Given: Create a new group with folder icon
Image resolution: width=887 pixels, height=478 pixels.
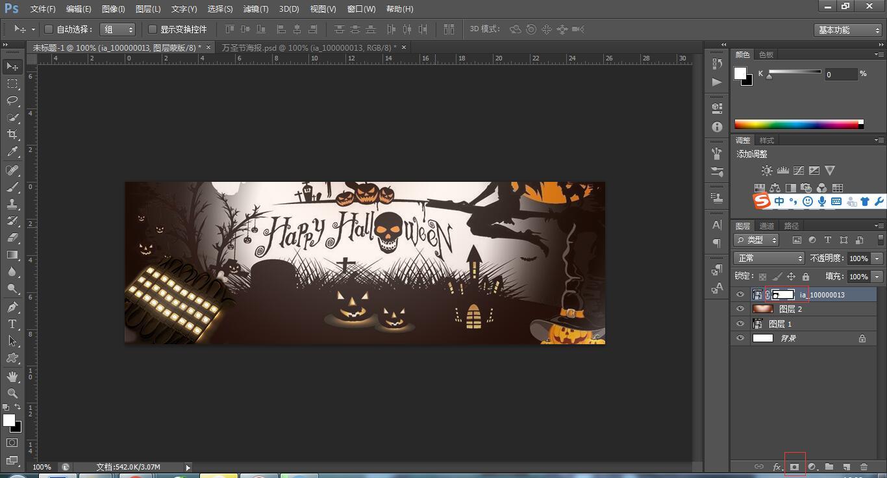Looking at the screenshot, I should [829, 466].
